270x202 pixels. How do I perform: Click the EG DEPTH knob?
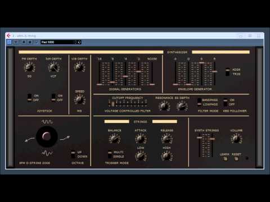[182, 106]
